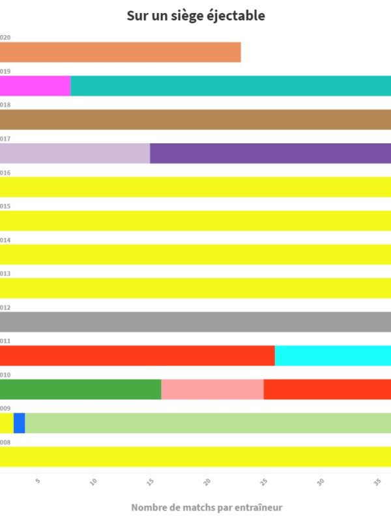Click the small blue segment in 2009
This screenshot has height=521, width=391.
point(19,423)
